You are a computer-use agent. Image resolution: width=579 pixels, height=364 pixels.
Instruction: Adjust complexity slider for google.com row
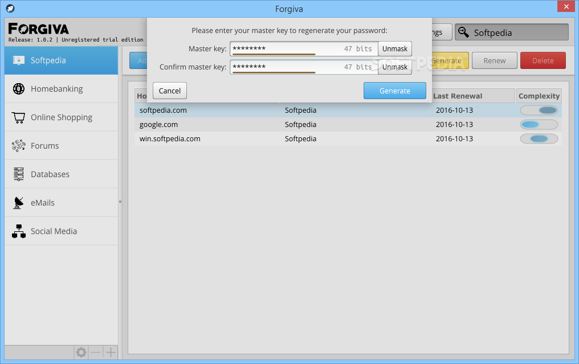[x=539, y=124]
